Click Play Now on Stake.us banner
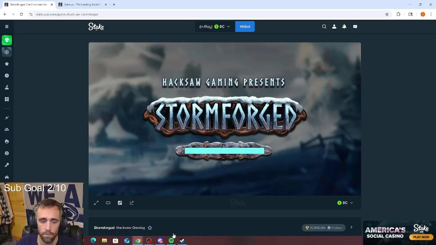 421,237
